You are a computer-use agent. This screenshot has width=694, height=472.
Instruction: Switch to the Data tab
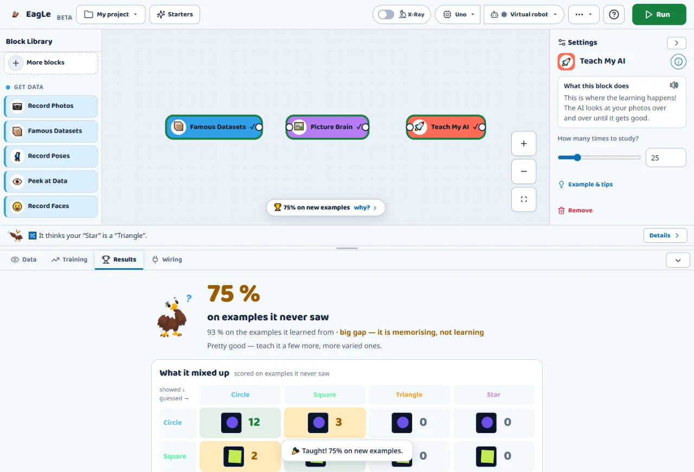24,260
